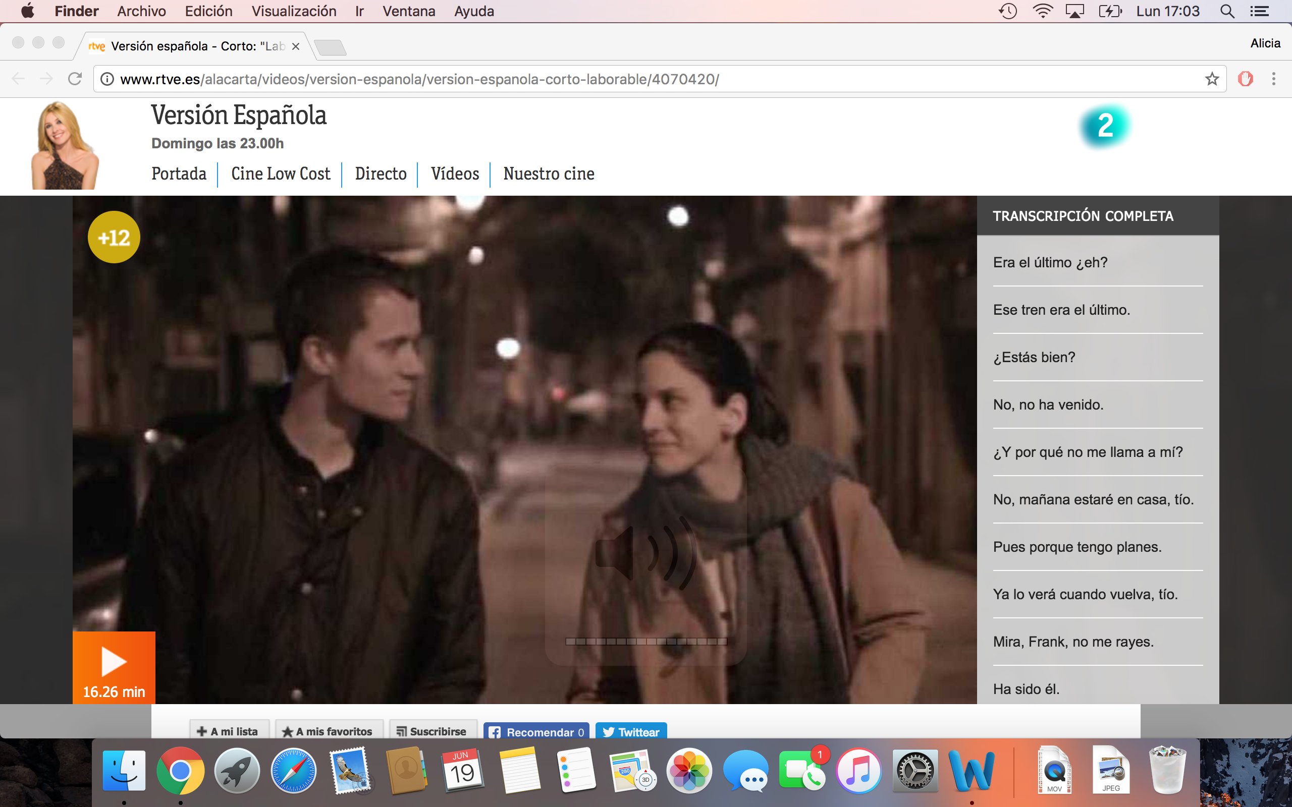The height and width of the screenshot is (807, 1292).
Task: Open the Edición menu
Action: coord(209,11)
